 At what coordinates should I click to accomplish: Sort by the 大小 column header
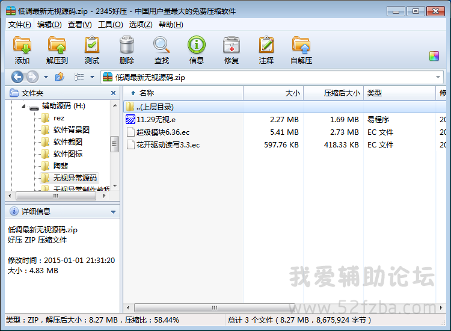pyautogui.click(x=273, y=93)
